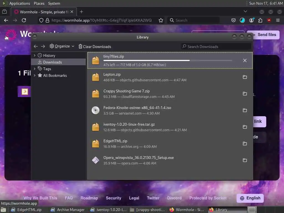
Task: Open folder for iventoy-1.0.20-linux-free.tar.gz
Action: [x=245, y=127]
